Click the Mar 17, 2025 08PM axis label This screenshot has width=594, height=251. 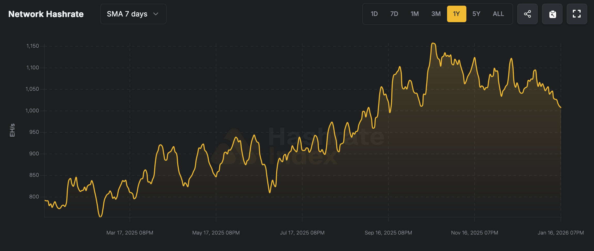pos(130,233)
